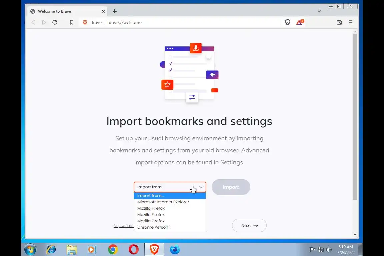The width and height of the screenshot is (384, 256).
Task: Click the Brave site label in address bar
Action: (96, 22)
